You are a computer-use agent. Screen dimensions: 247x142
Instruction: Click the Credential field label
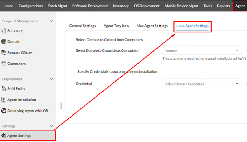point(84,84)
